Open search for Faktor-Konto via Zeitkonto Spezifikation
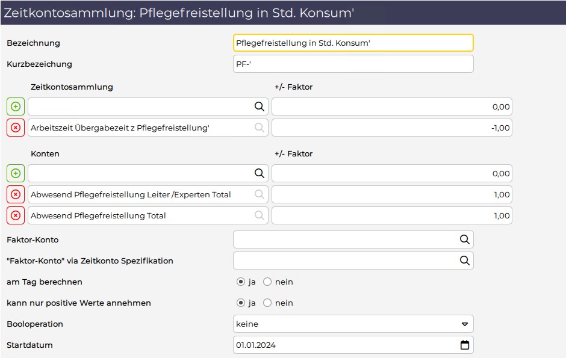 point(465,261)
